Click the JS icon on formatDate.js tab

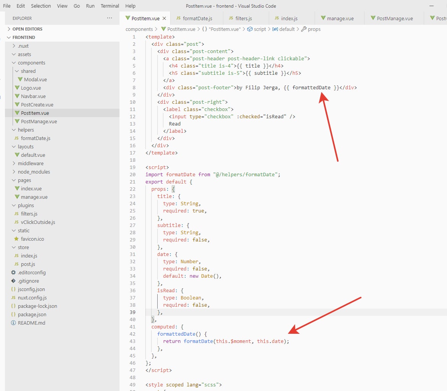179,18
